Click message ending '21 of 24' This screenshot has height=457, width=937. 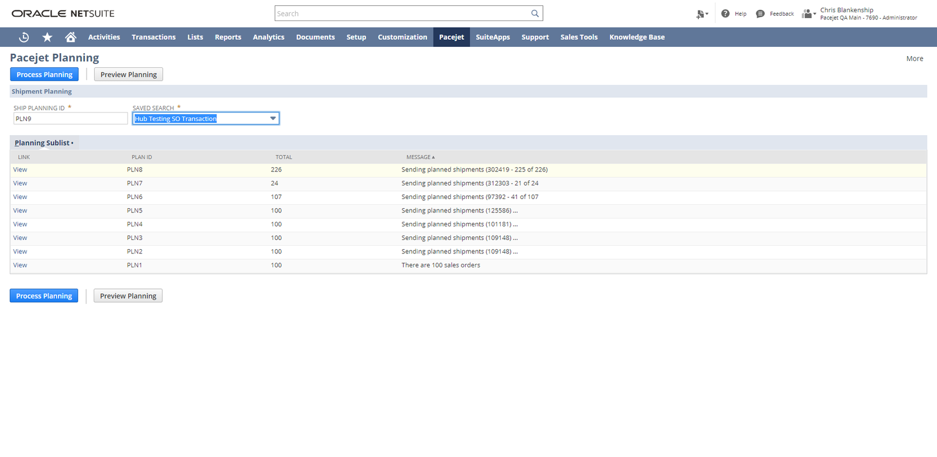[x=470, y=183]
